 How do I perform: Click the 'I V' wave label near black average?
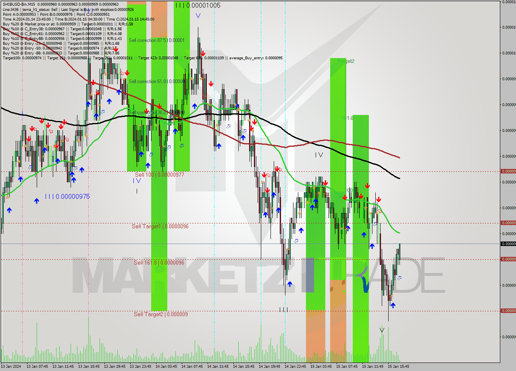click(319, 154)
